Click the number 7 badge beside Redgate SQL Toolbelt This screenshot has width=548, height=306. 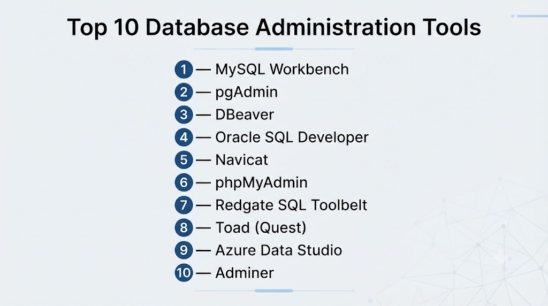pos(184,205)
